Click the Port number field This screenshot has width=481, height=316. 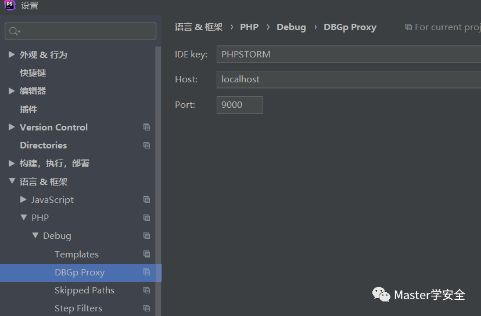click(x=239, y=105)
